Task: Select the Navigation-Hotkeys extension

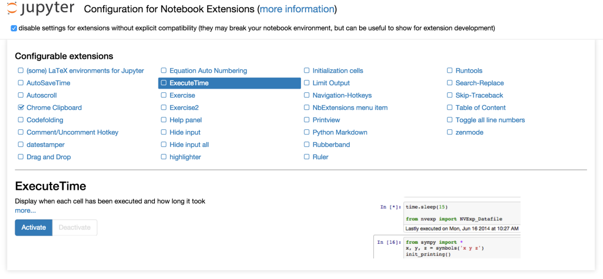Action: tap(342, 95)
